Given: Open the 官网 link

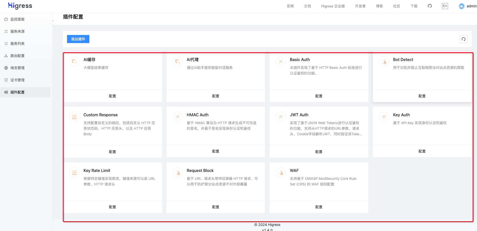Looking at the screenshot, I should pos(290,6).
